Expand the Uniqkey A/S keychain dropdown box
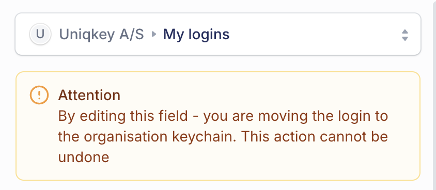The height and width of the screenshot is (190, 436). pos(218,34)
